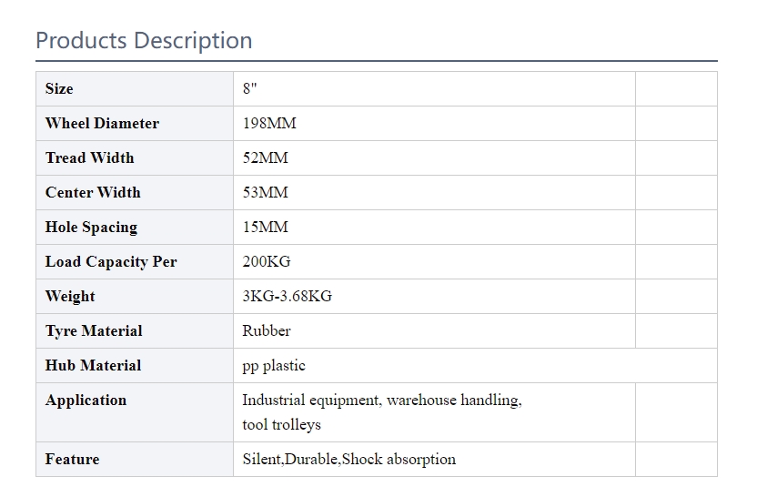
Task: Click the Silent,Durable,Shock absorption feature text
Action: click(349, 460)
